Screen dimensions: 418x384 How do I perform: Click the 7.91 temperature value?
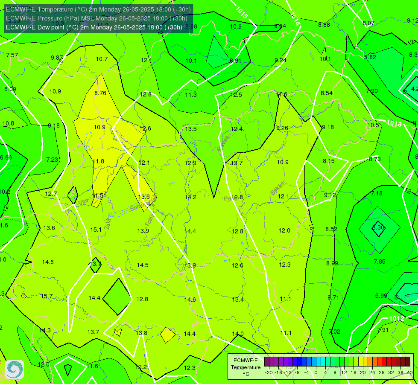click(x=383, y=330)
